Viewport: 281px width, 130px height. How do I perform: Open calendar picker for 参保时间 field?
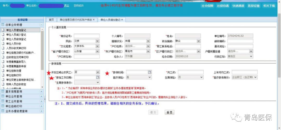pyautogui.click(x=150, y=72)
